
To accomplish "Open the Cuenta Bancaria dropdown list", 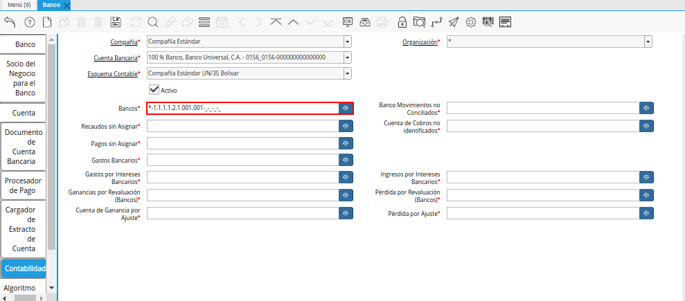I will click(347, 57).
